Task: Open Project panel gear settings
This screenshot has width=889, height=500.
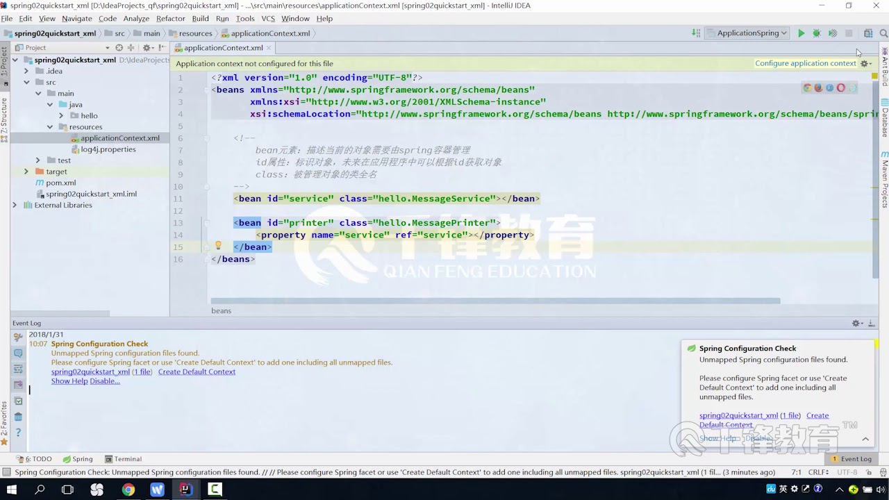Action: pyautogui.click(x=148, y=48)
